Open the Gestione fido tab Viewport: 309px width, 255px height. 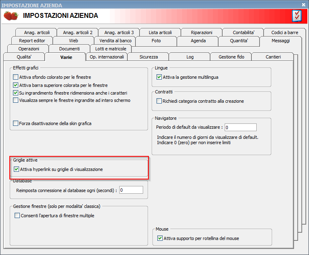coord(232,57)
